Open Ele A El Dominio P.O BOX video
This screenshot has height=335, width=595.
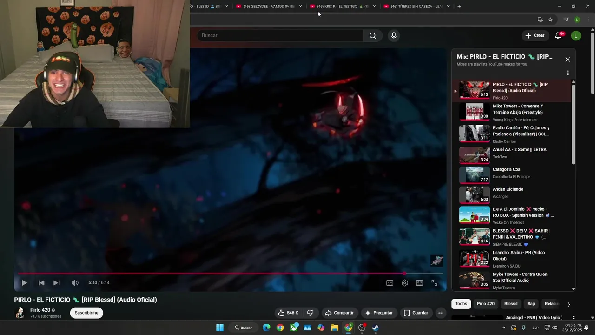pos(511,215)
